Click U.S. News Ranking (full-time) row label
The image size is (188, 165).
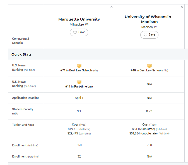click(23, 67)
